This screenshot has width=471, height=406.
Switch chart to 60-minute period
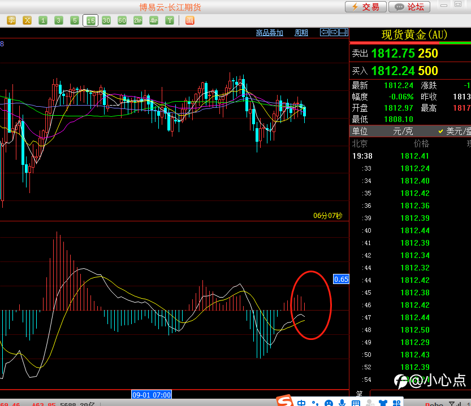[x=122, y=20]
